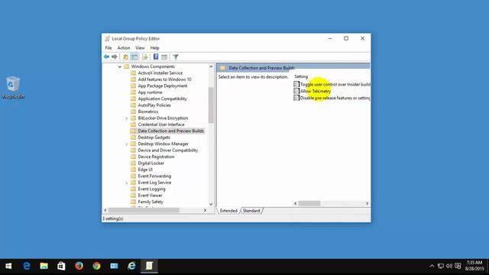Viewport: 489px width, 275px height.
Task: Select Disable pre-release features or settings
Action: 335,98
